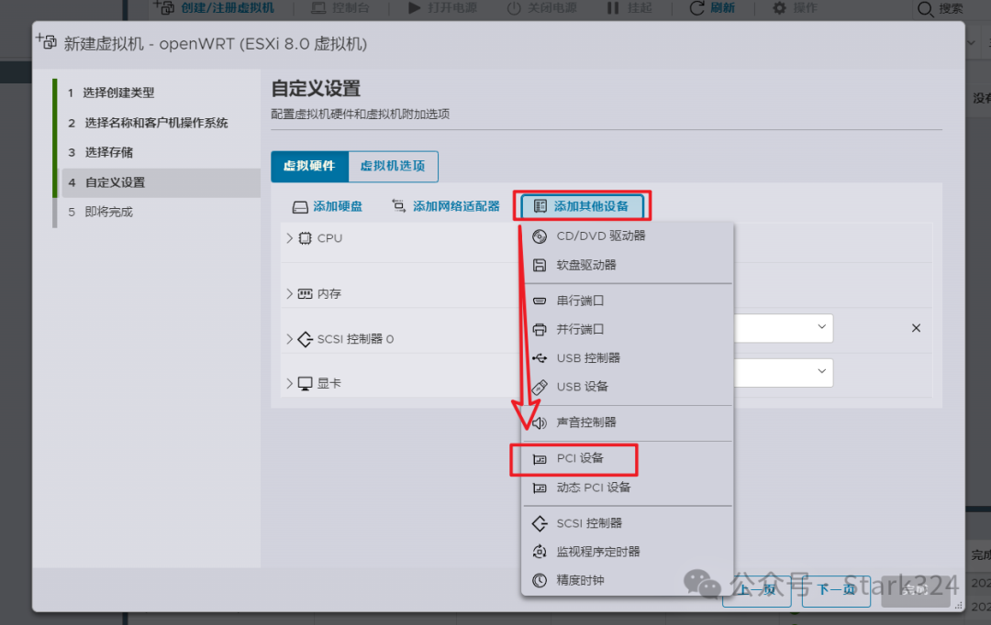The height and width of the screenshot is (625, 991).
Task: Click the USB controller icon
Action: [540, 358]
